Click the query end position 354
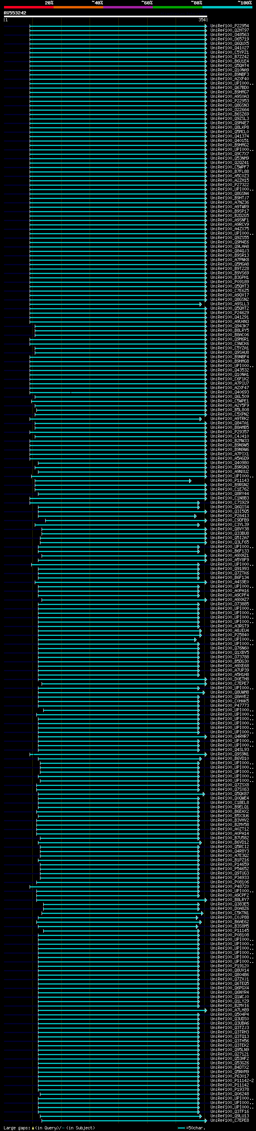This screenshot has width=256, height=1131. pos(202,20)
